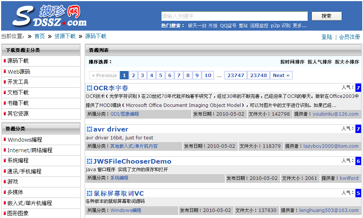The width and height of the screenshot is (363, 218).
Task: Click the SDSSZ.com site logo
Action: (49, 17)
